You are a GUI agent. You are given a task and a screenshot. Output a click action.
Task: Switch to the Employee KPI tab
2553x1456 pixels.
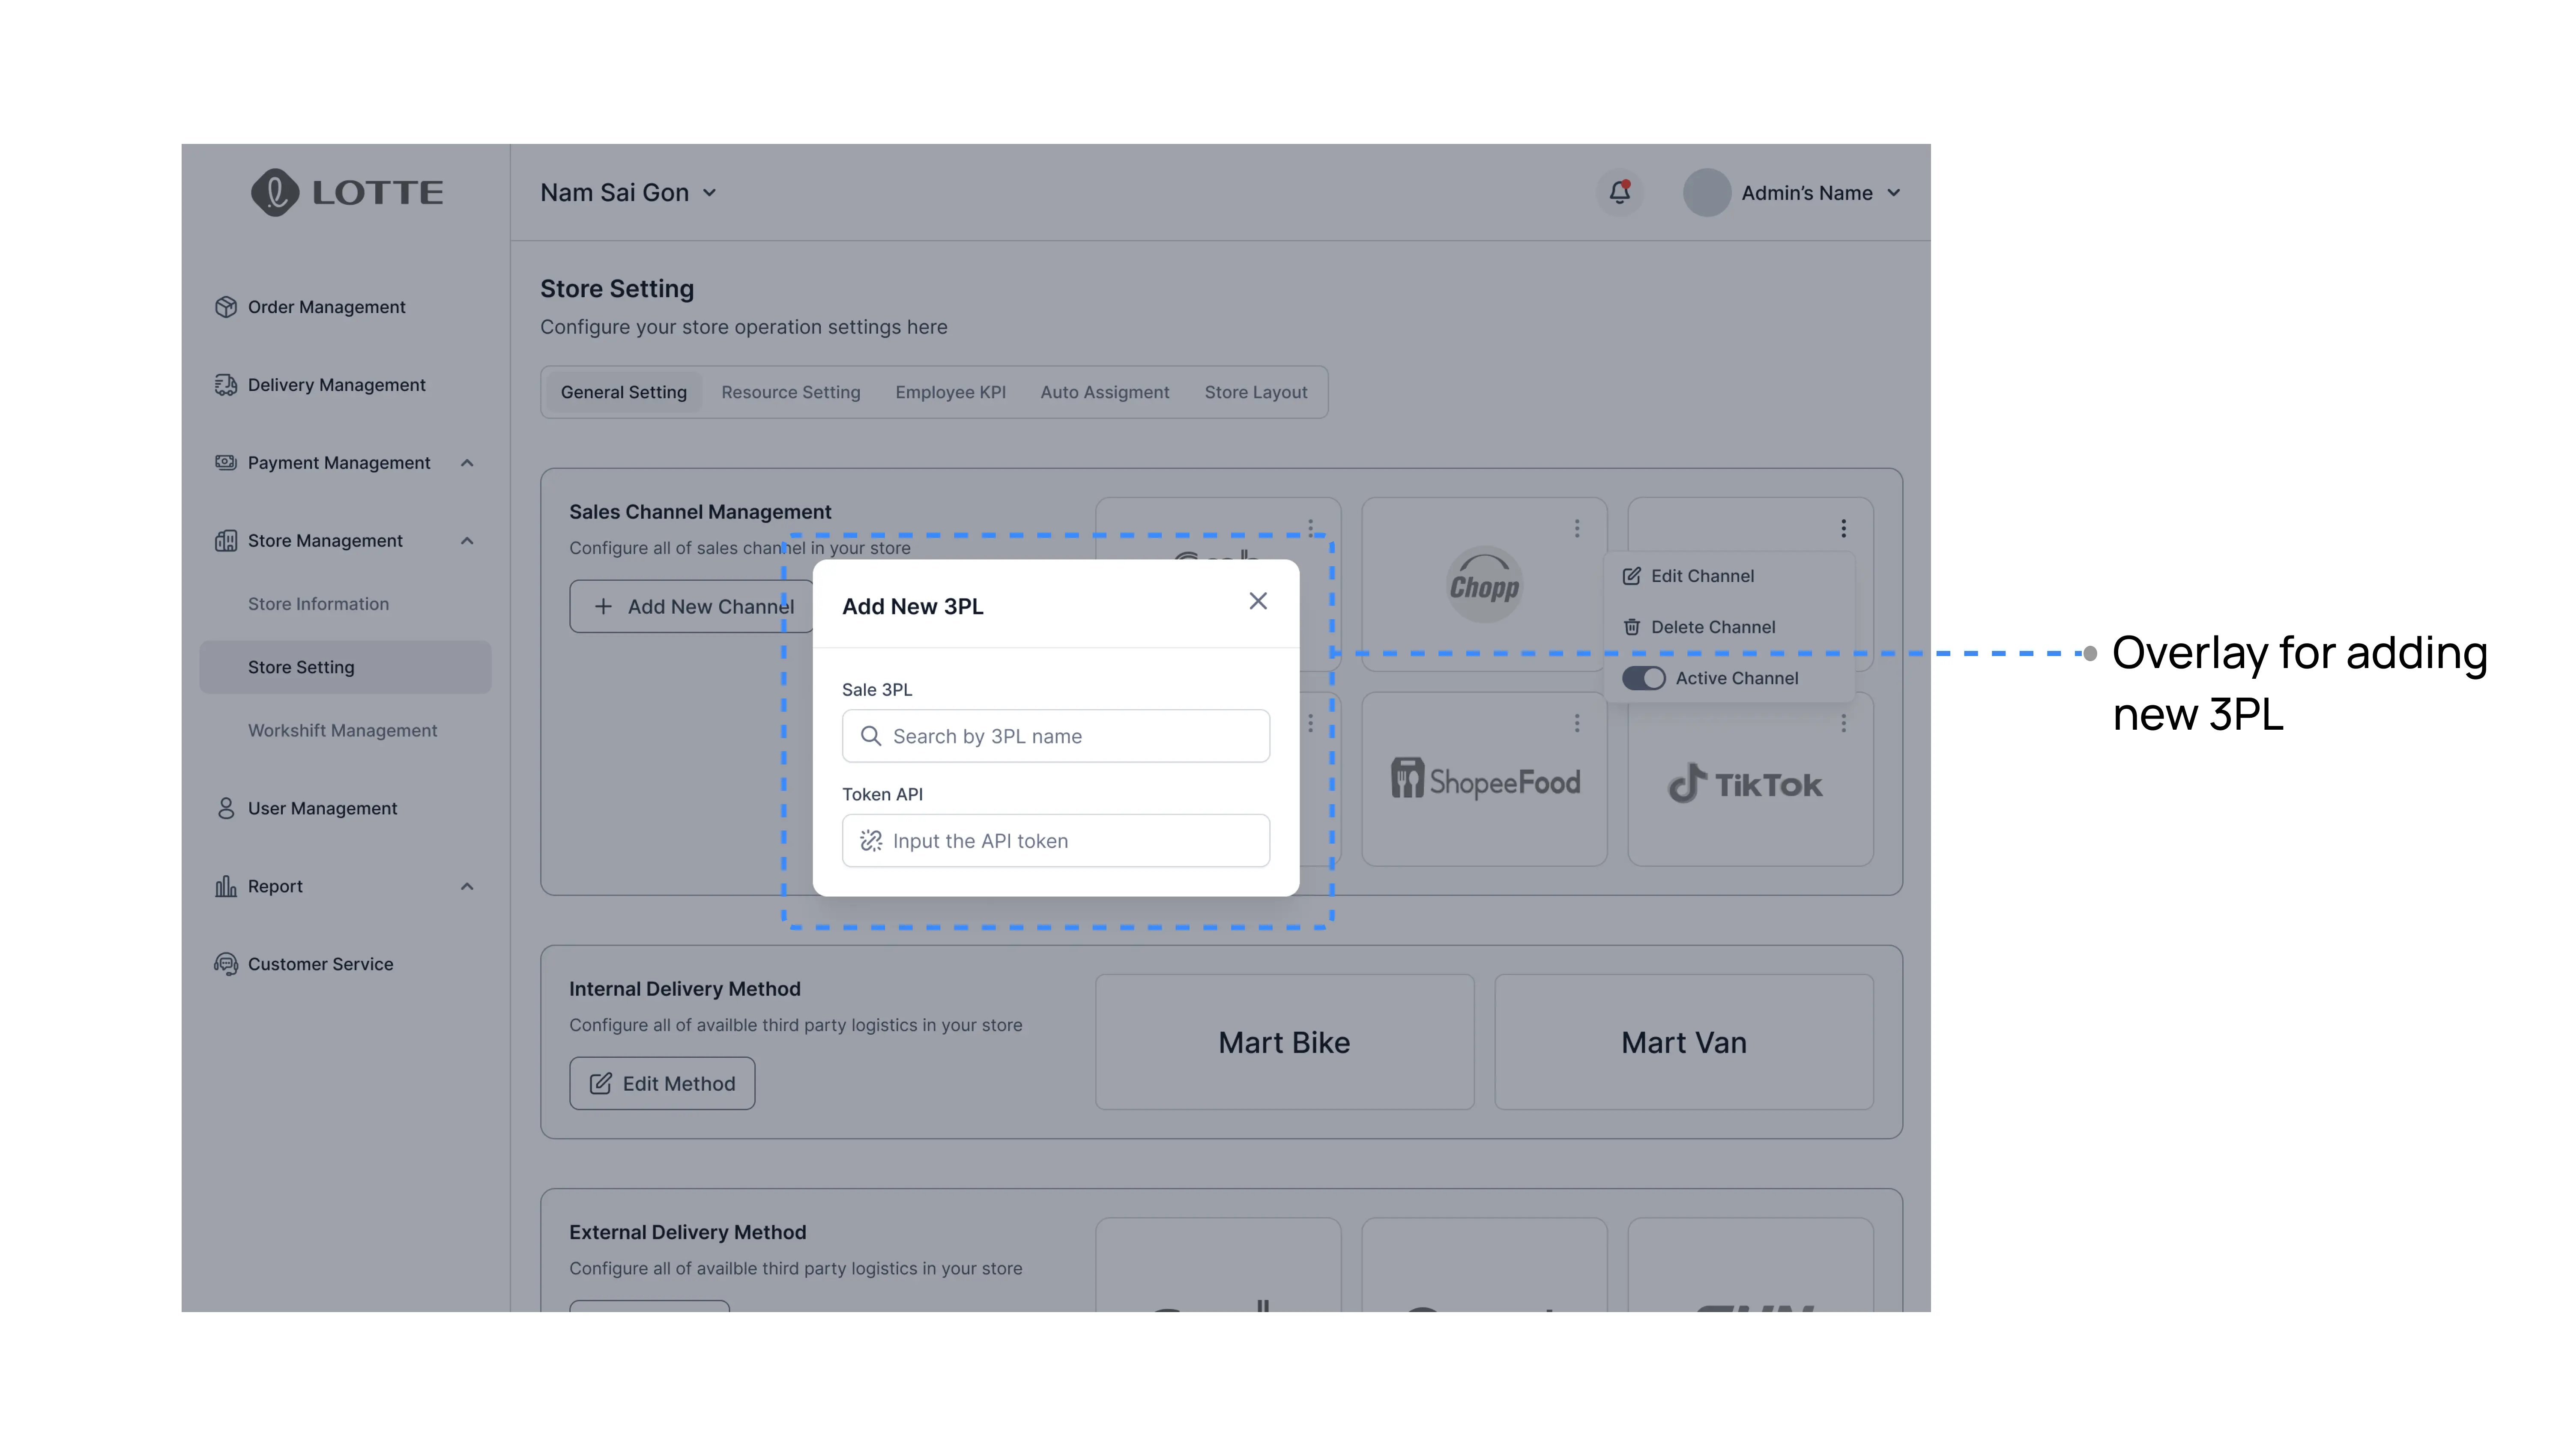(x=950, y=392)
